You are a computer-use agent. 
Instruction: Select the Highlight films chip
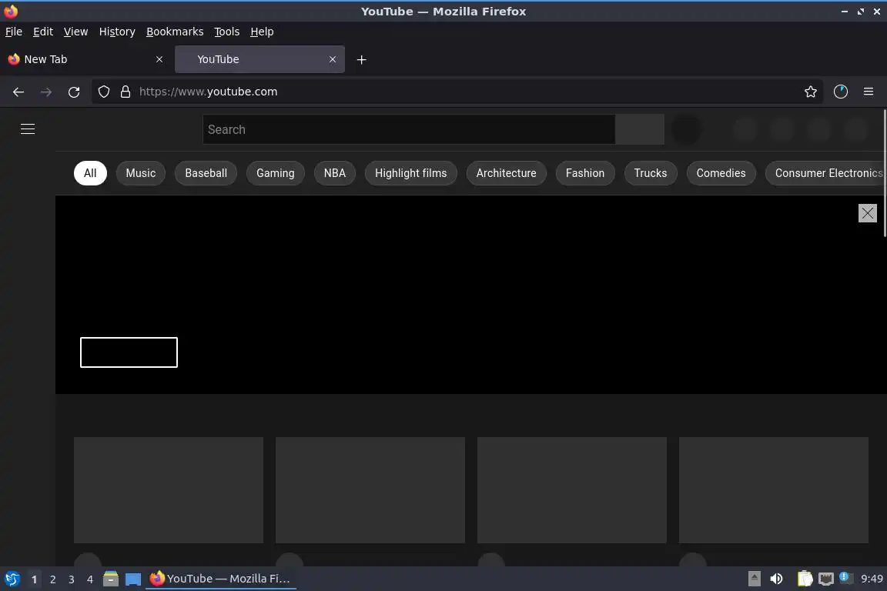point(410,173)
